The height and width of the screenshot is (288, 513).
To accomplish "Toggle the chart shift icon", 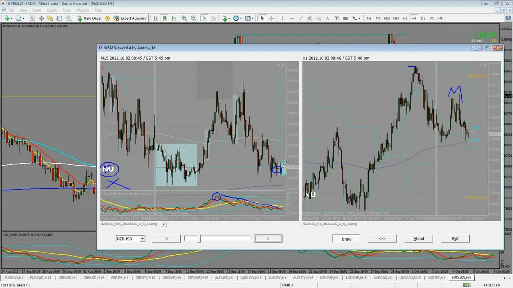I will pyautogui.click(x=214, y=18).
